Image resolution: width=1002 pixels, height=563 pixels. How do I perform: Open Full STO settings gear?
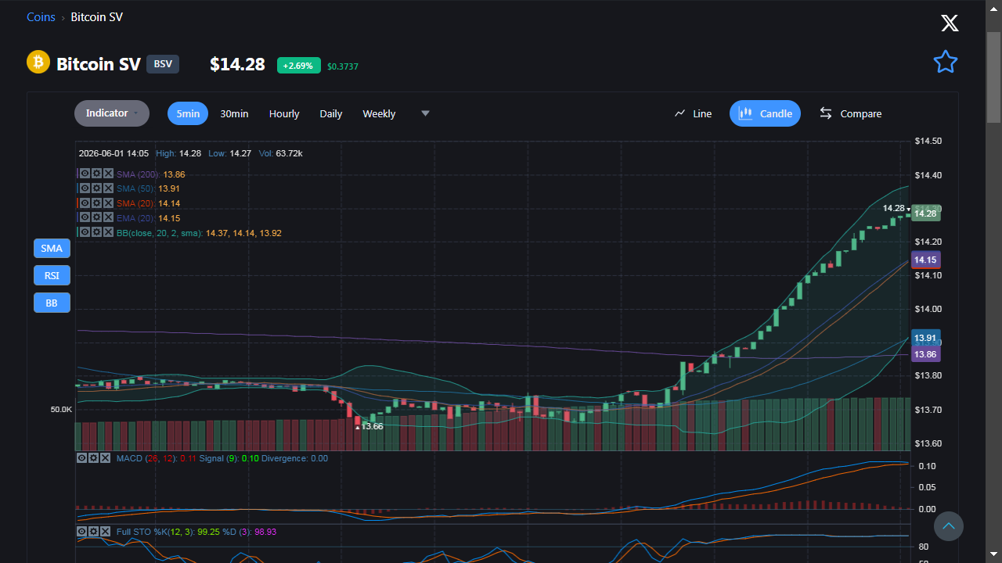[x=93, y=531]
